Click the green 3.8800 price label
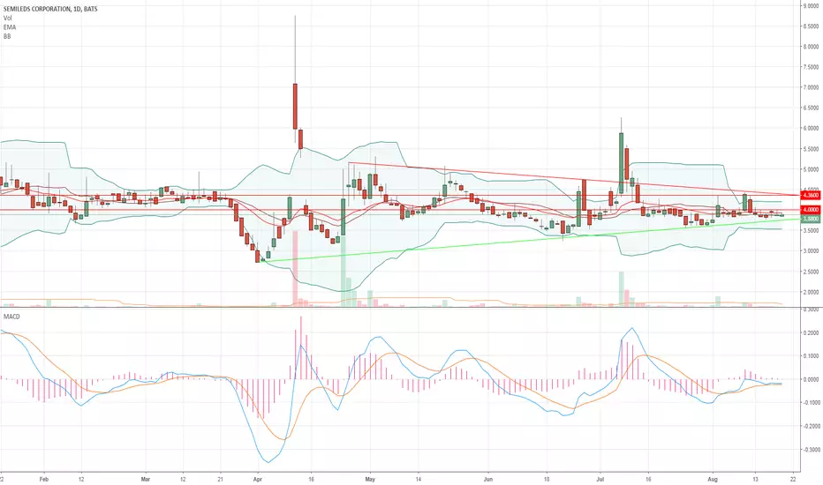 coord(811,219)
